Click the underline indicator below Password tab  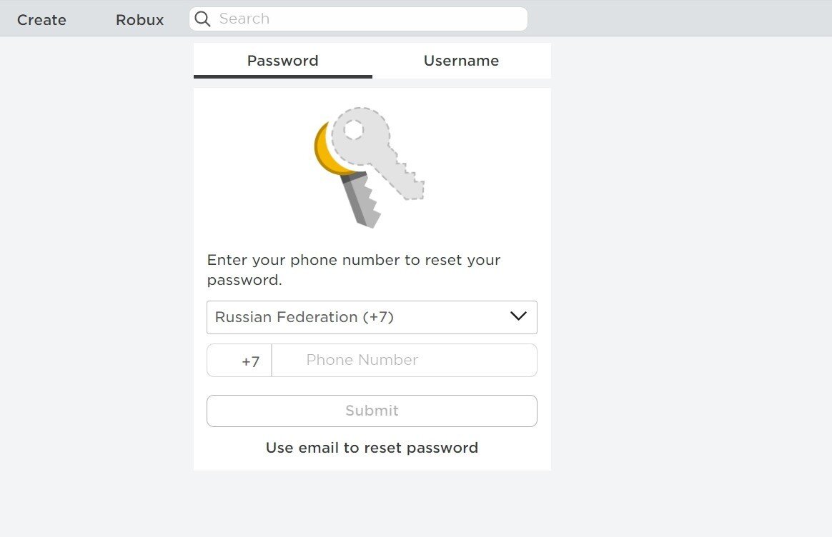(282, 76)
